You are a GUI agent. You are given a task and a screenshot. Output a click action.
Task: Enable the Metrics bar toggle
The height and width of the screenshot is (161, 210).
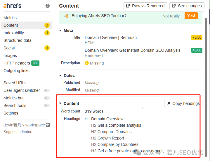tap(47, 98)
